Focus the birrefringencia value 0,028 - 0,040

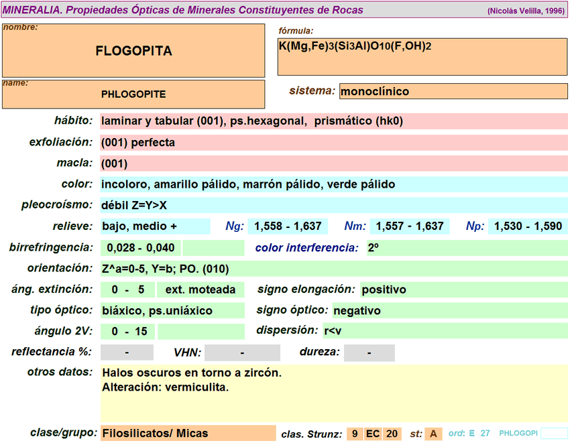141,248
